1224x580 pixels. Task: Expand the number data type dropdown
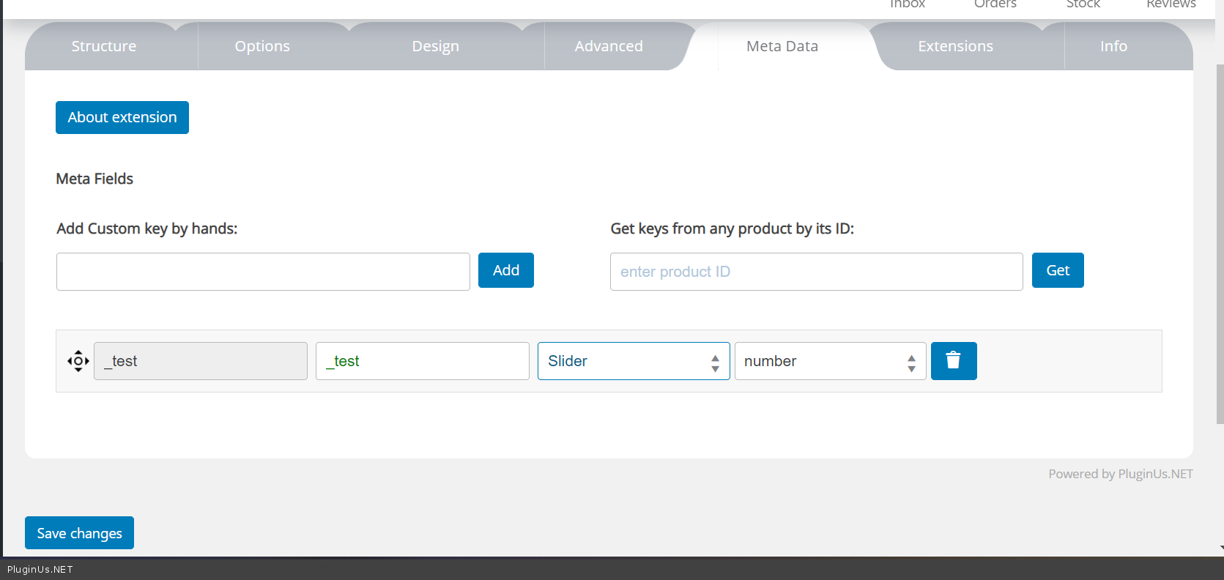click(829, 361)
